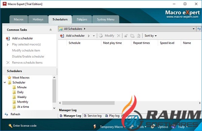Image resolution: width=202 pixels, height=131 pixels.
Task: Open the At a time folder
Action: coord(23,107)
